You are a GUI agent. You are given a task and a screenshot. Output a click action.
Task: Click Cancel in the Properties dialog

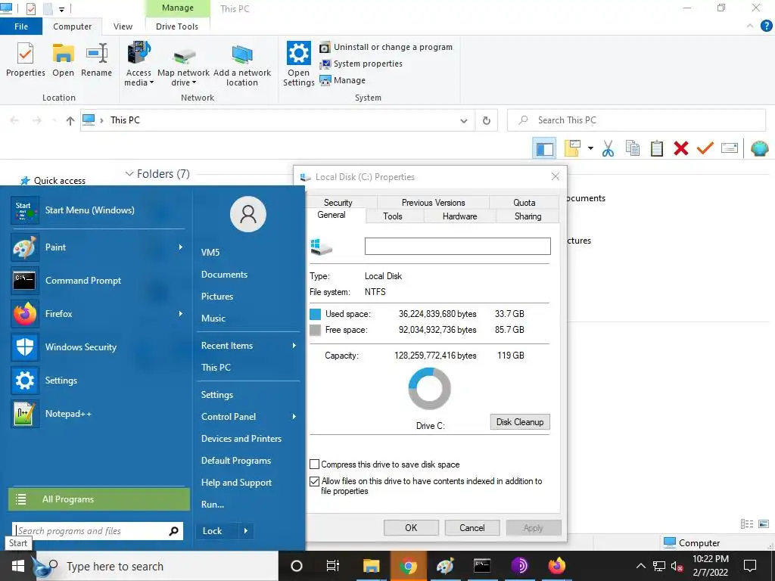point(472,527)
